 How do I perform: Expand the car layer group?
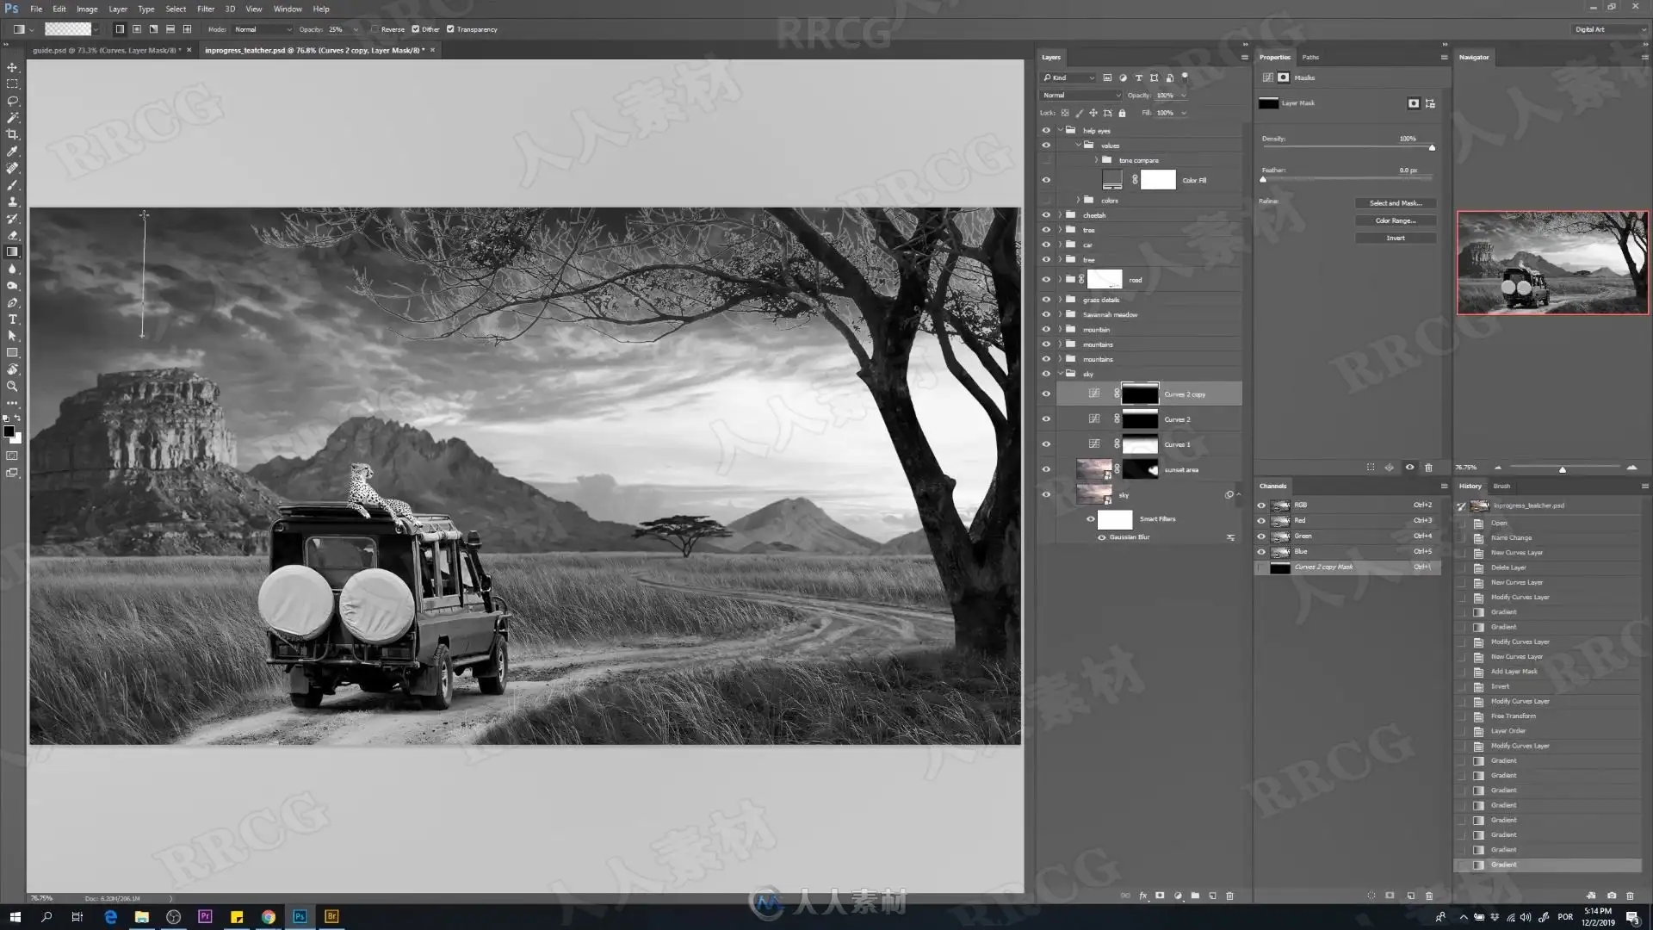pos(1060,245)
